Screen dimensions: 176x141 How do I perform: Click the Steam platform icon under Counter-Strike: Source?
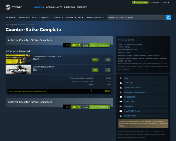(x=36, y=69)
